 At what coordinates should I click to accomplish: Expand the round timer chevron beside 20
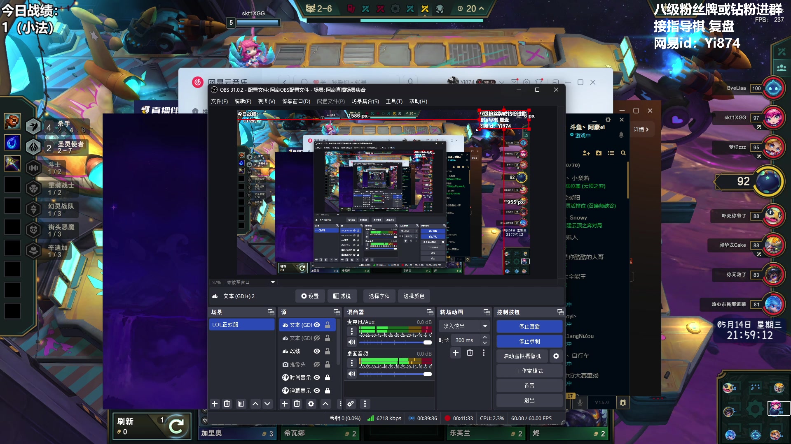(481, 8)
